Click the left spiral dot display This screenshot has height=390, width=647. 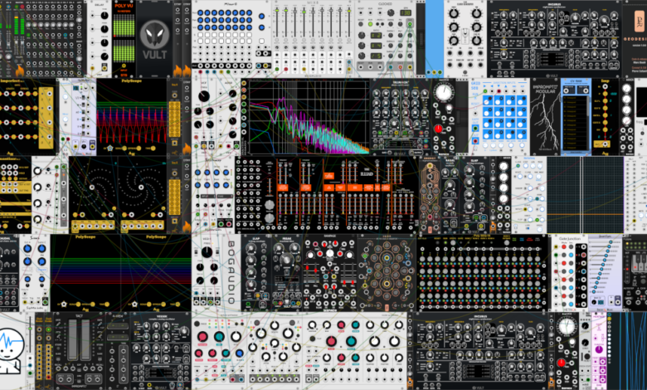(93, 187)
